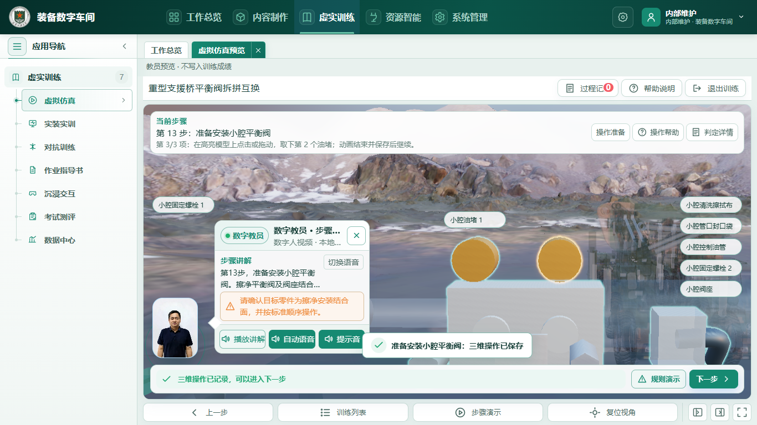Open the 过程记 log with badge
This screenshot has width=757, height=425.
pyautogui.click(x=588, y=89)
